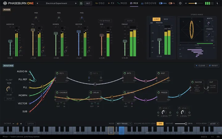
Task: Toggle power for CHORUS module
Action: tap(57, 92)
